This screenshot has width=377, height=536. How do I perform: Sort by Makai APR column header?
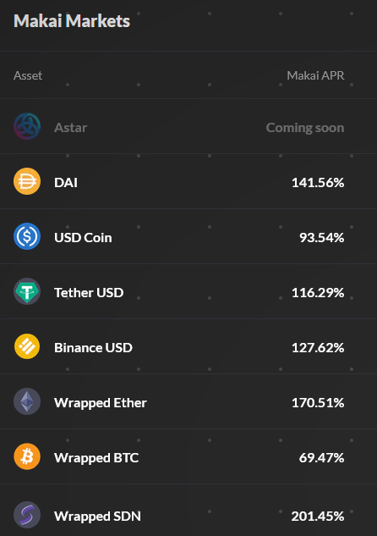315,75
